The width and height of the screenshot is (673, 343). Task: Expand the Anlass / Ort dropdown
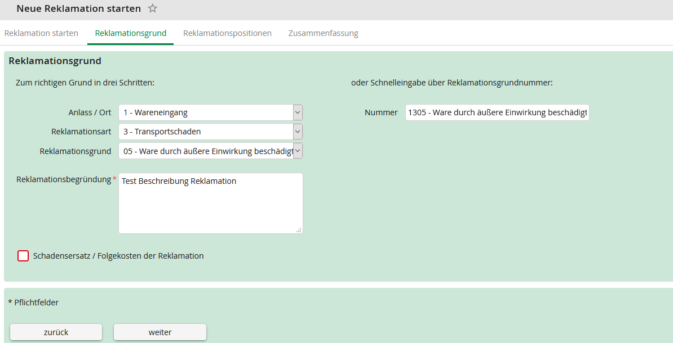point(298,112)
